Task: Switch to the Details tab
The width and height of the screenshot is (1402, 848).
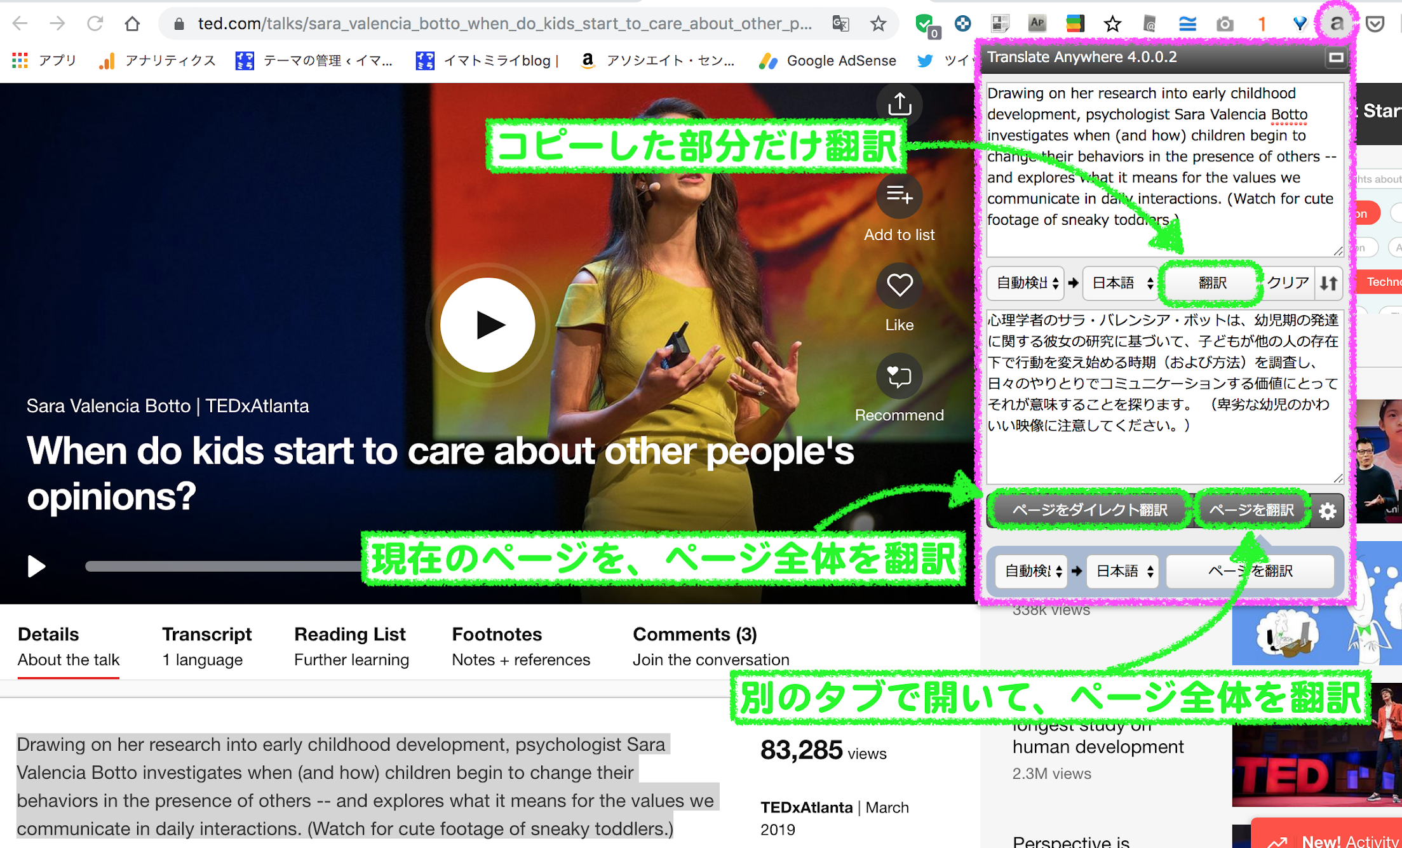Action: click(68, 646)
